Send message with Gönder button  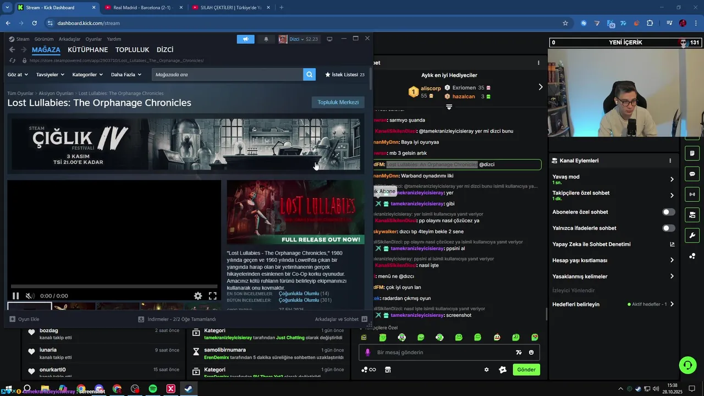(526, 370)
